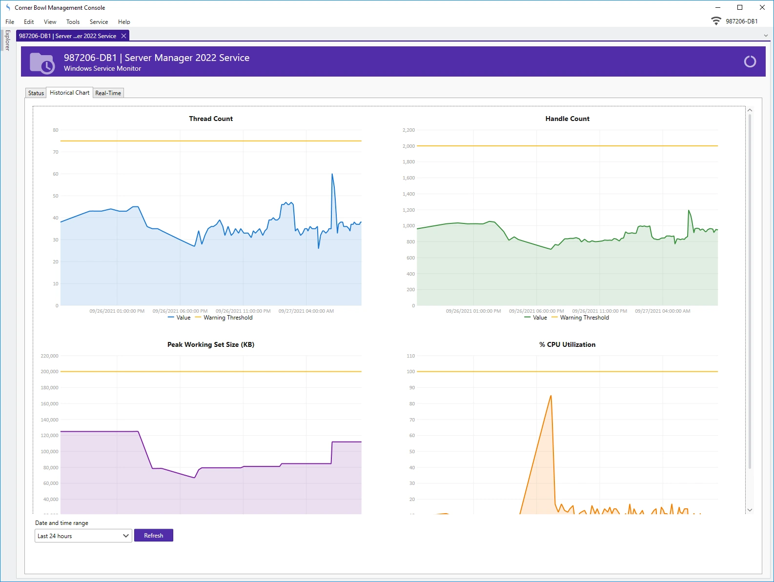
Task: Open the Tools menu
Action: [x=73, y=22]
